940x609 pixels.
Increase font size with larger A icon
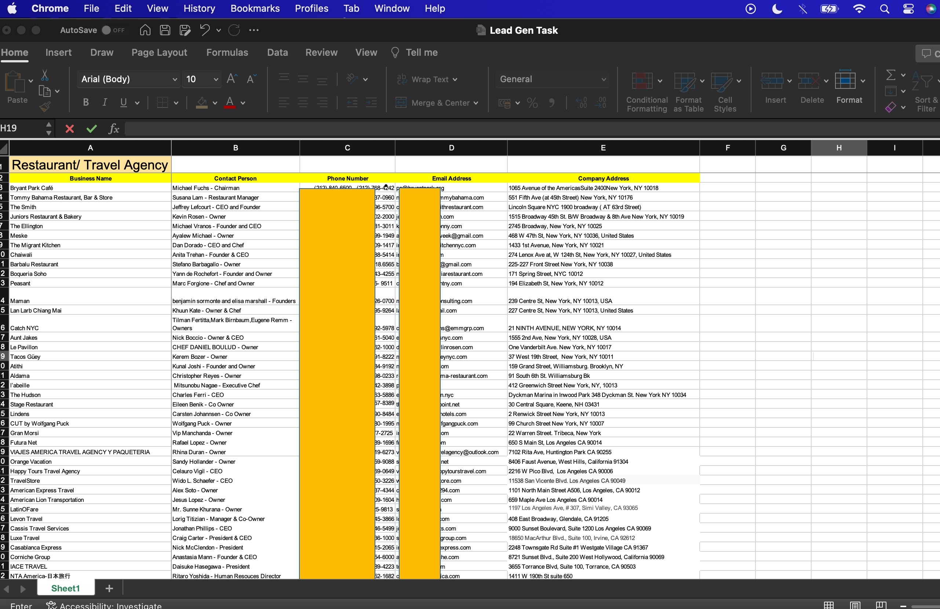(232, 79)
